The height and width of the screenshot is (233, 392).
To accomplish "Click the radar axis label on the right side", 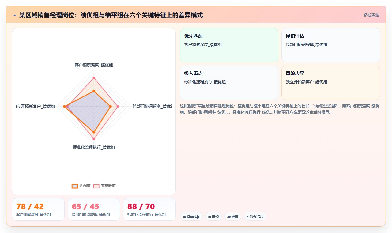I will tap(152, 106).
